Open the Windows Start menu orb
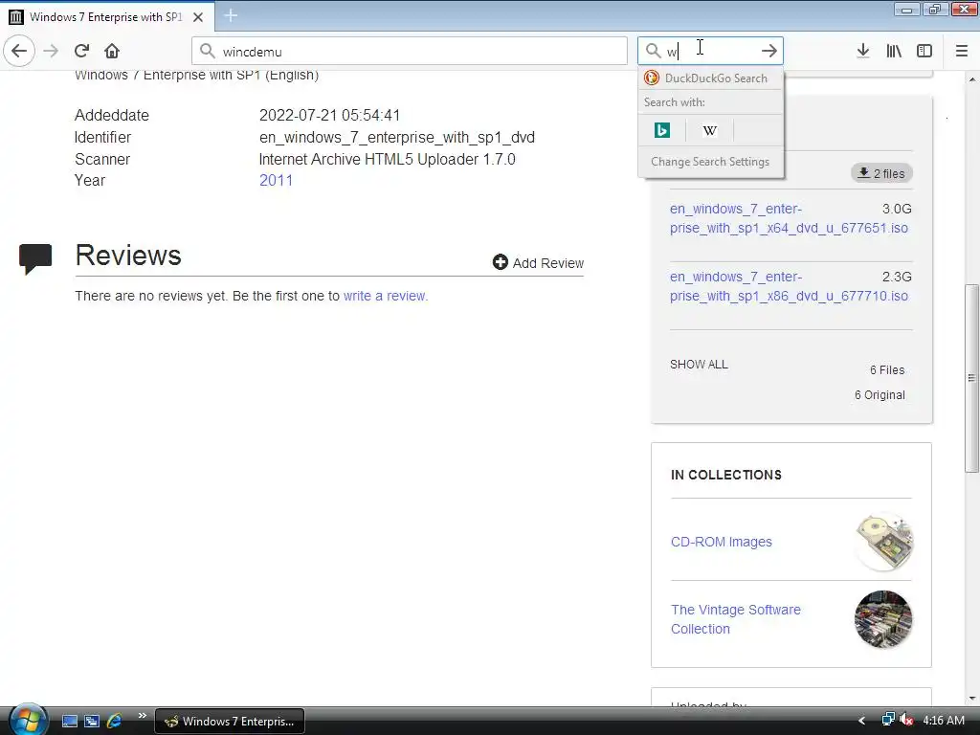980x735 pixels. pos(28,720)
